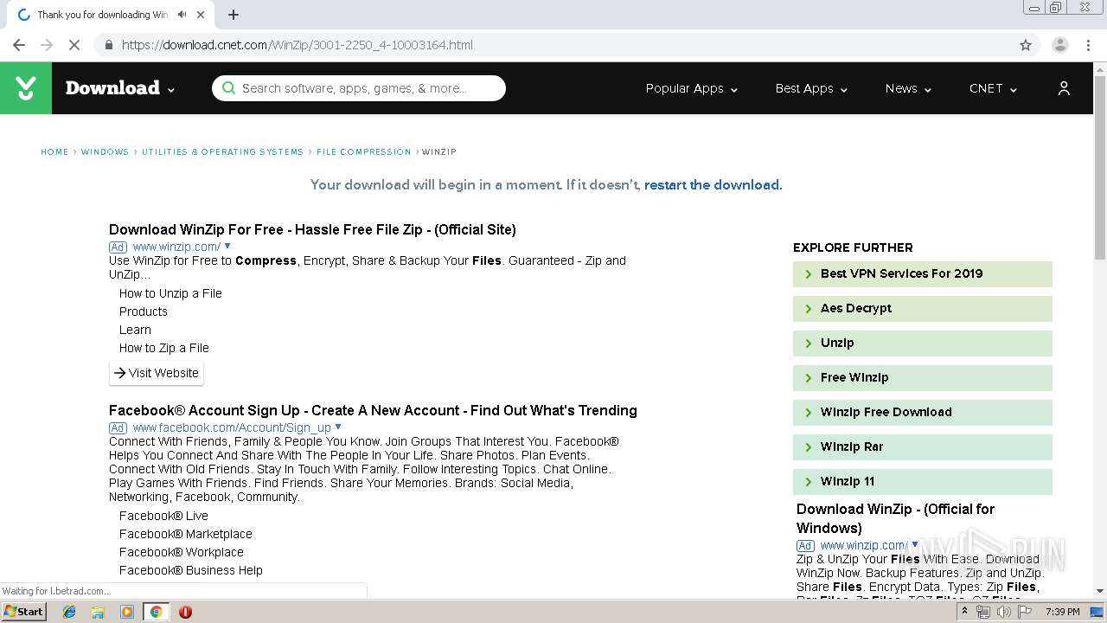The width and height of the screenshot is (1107, 623).
Task: Select the Aes Decrypt suggestion
Action: 923,308
